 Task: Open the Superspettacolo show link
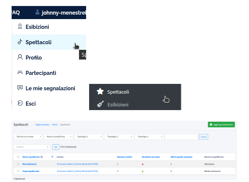coord(31,171)
